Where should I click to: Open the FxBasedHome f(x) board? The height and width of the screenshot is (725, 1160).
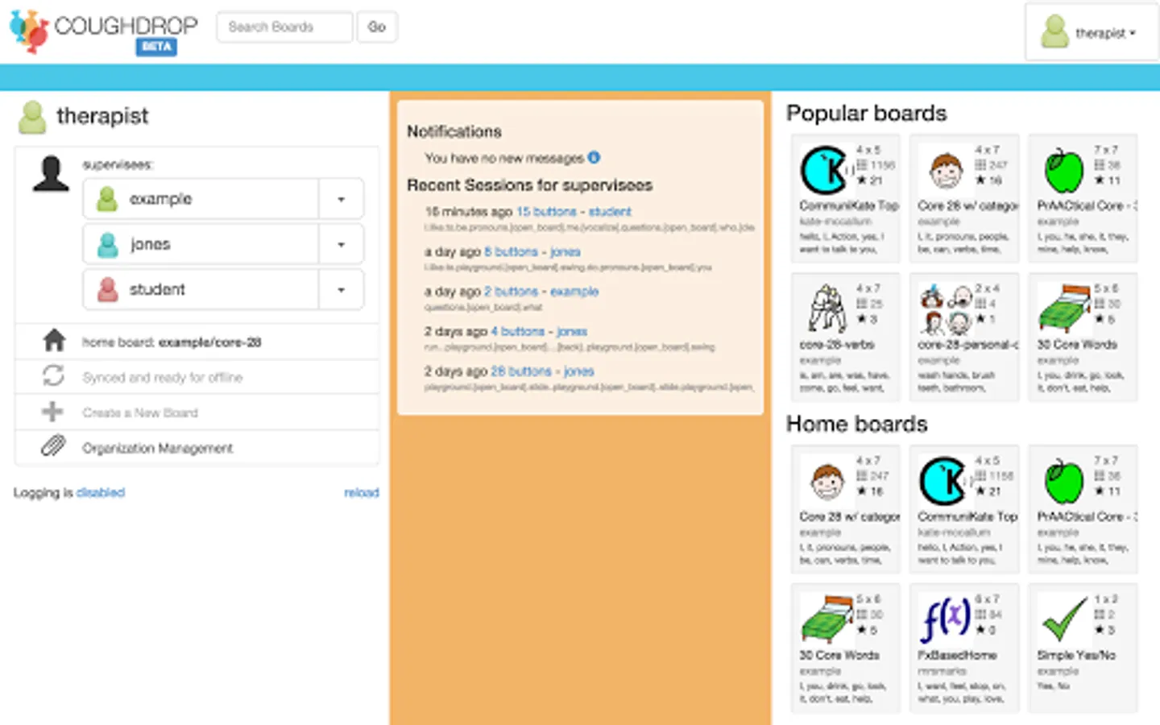[x=964, y=648]
